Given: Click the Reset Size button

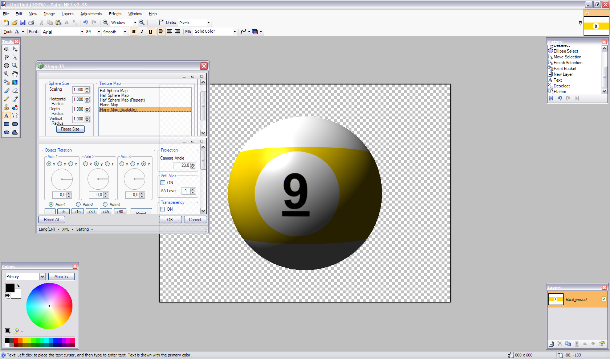Looking at the screenshot, I should tap(70, 129).
